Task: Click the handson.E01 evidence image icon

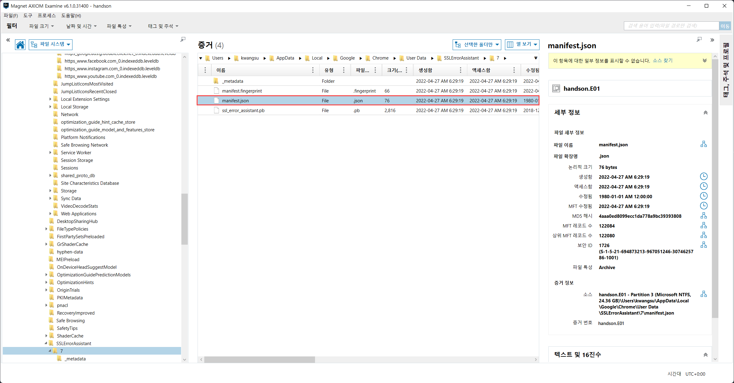Action: [556, 89]
